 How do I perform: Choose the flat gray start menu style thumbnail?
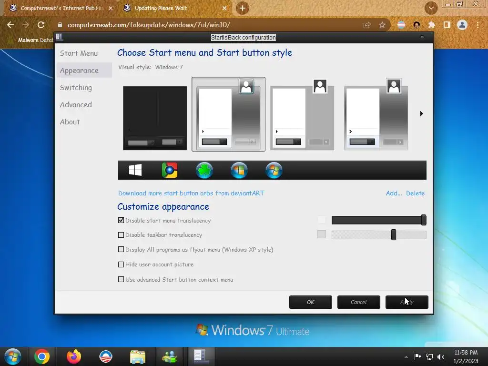click(x=302, y=114)
